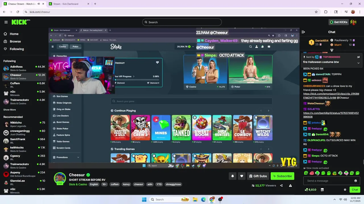Toggle stream notifications bell
Screen dimensions: 364x204
(233, 176)
